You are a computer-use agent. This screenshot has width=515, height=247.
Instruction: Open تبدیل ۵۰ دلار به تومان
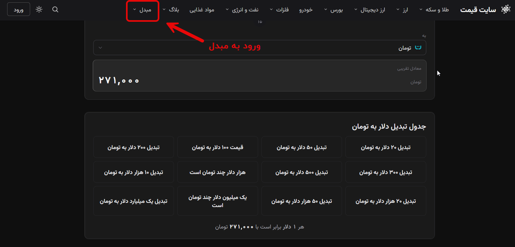[302, 147]
